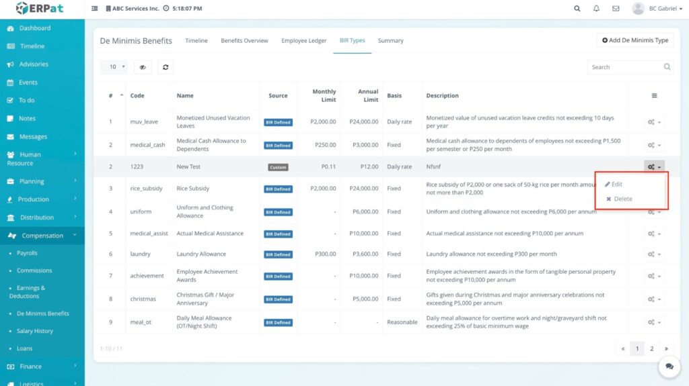Open the mail envelope icon in header
689x386 pixels.
[x=615, y=9]
